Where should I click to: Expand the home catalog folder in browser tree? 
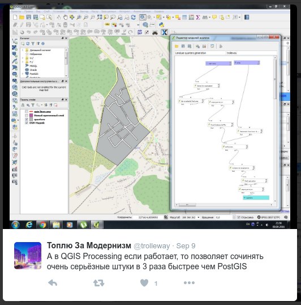(x=23, y=50)
